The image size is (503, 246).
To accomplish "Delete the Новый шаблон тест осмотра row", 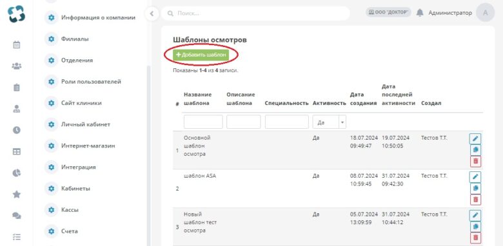I will [475, 238].
